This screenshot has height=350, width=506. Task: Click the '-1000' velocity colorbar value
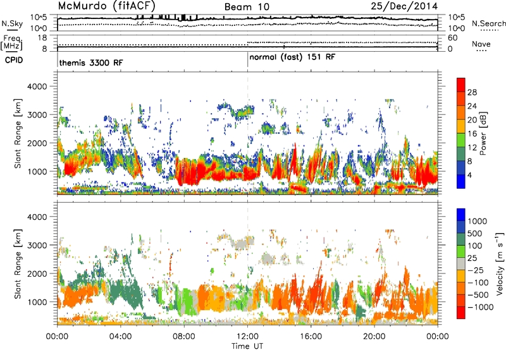tap(480, 307)
